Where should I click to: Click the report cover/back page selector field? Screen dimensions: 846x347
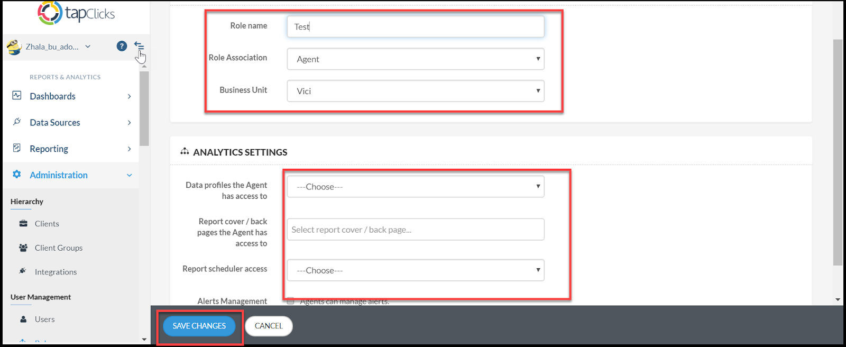click(416, 230)
